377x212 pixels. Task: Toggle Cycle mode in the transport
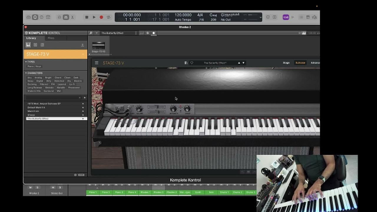click(x=108, y=17)
